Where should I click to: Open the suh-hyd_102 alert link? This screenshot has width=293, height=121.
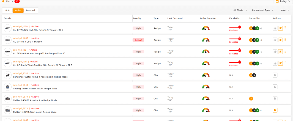pos(20,50)
